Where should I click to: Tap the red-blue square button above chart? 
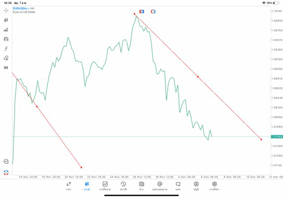(141, 12)
